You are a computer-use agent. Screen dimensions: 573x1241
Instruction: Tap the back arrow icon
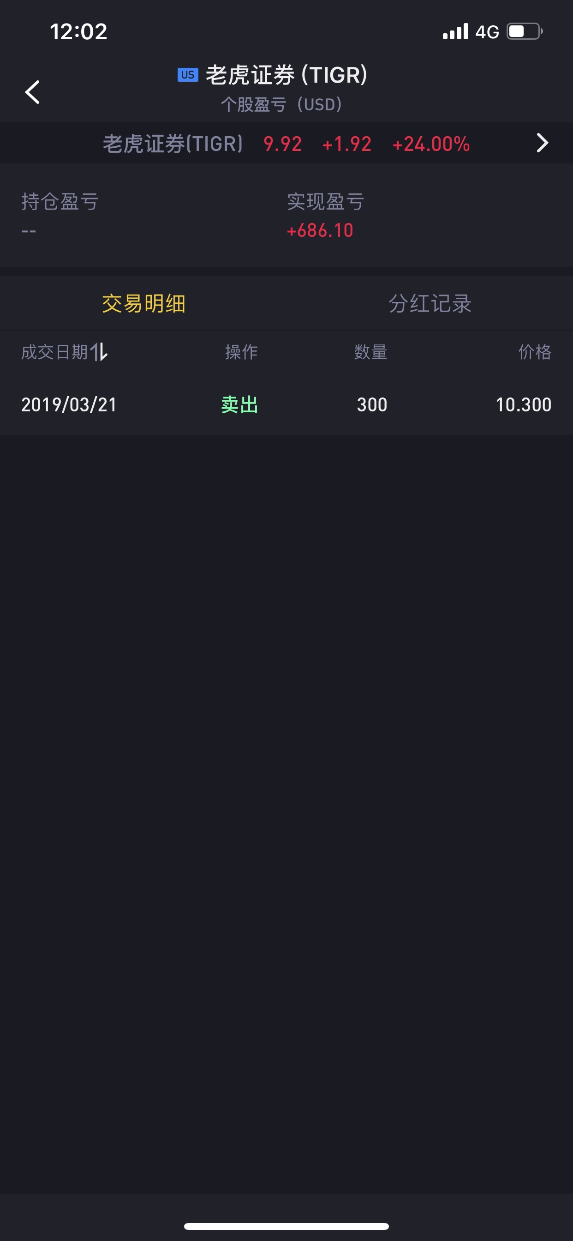click(x=32, y=92)
